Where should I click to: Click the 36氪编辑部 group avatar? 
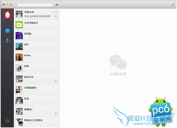pyautogui.click(x=19, y=90)
